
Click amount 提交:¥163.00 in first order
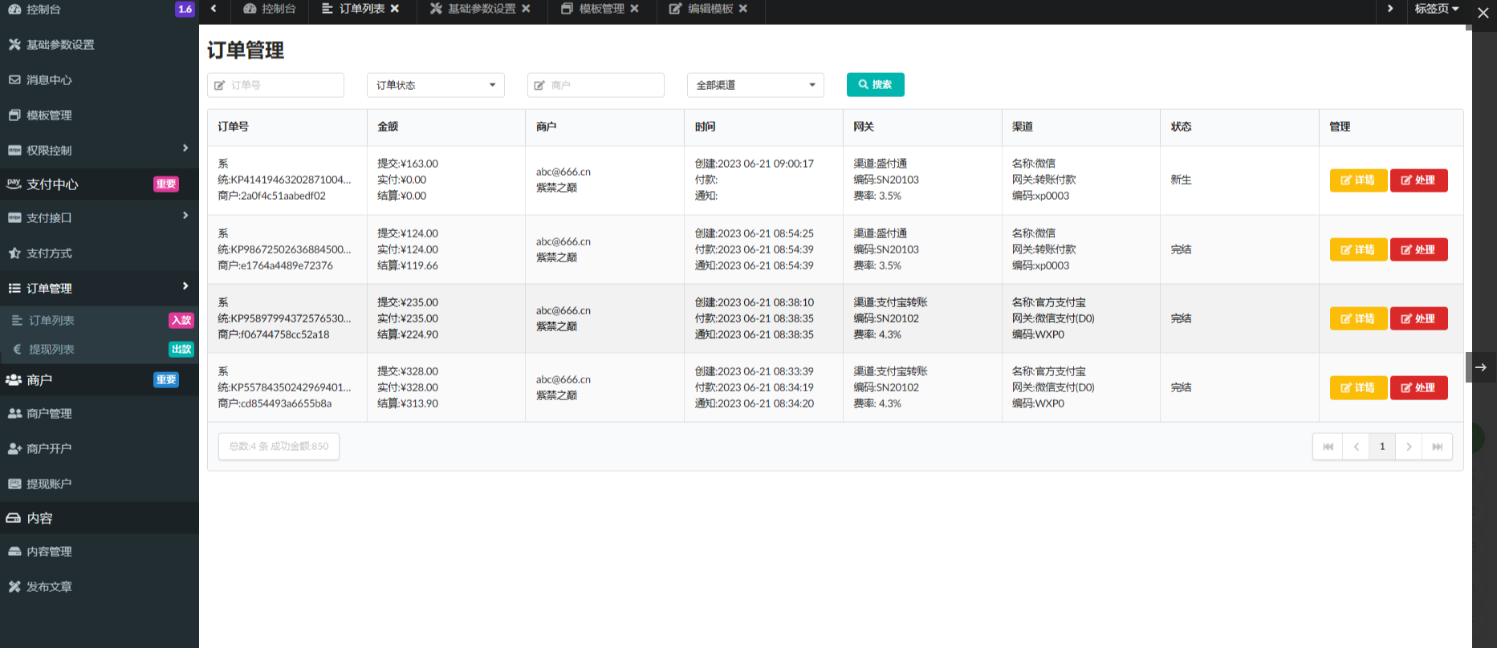[x=408, y=164]
